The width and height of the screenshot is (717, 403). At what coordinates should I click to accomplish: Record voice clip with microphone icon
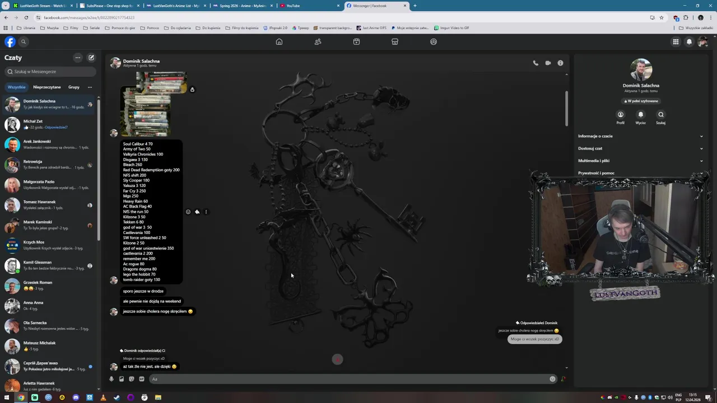pyautogui.click(x=111, y=379)
